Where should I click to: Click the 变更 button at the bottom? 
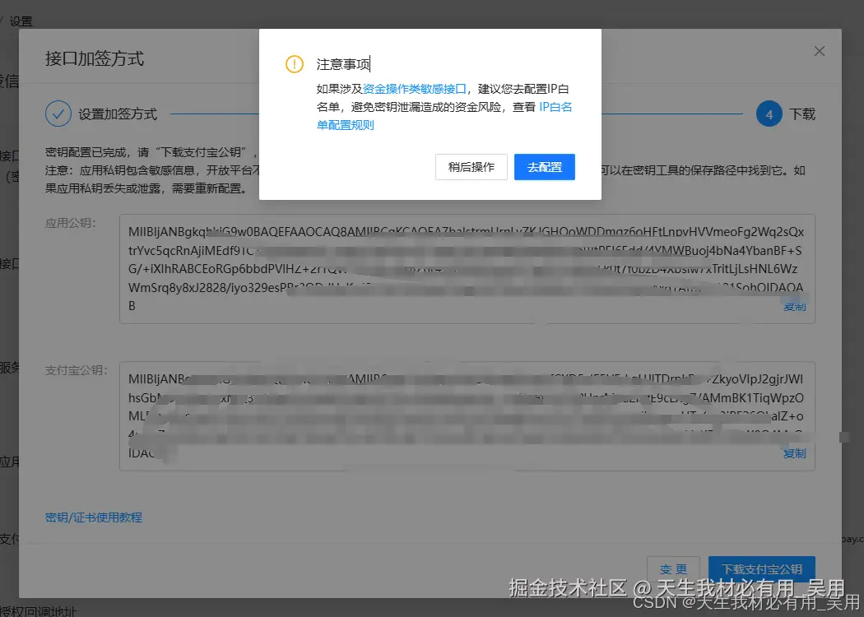coord(673,568)
